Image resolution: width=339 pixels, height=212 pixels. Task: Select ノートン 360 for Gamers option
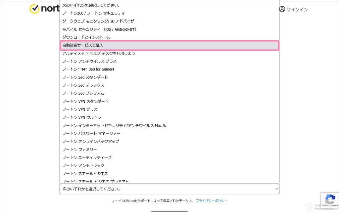pos(88,69)
